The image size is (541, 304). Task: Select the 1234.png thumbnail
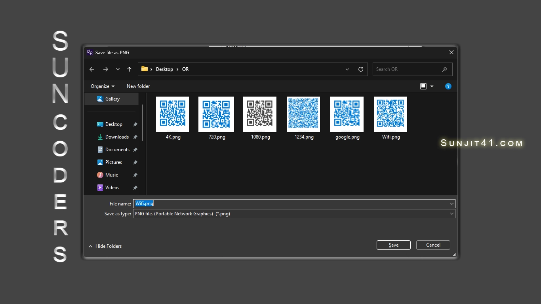pos(303,114)
